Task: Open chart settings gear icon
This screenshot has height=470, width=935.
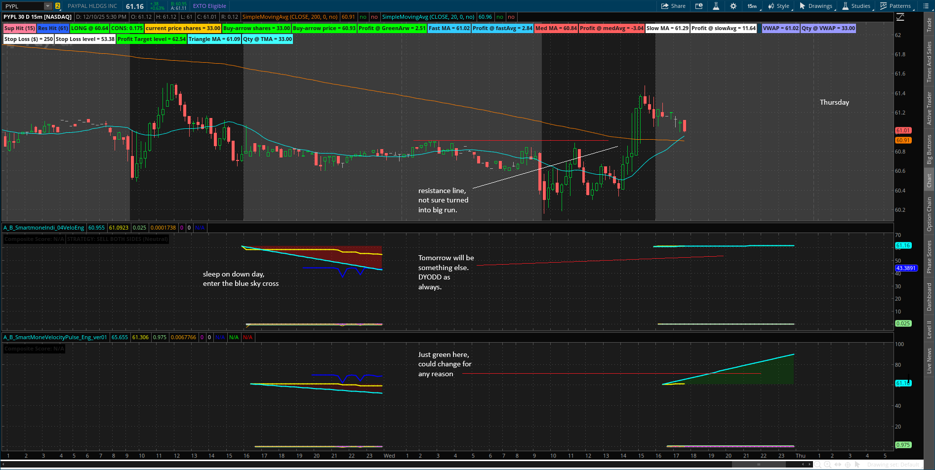Action: point(733,6)
